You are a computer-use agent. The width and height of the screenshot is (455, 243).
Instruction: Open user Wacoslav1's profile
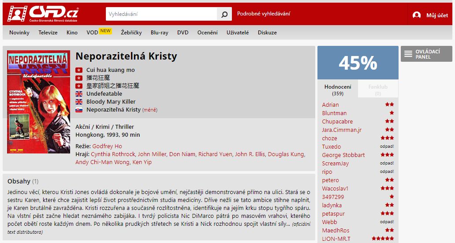click(335, 189)
